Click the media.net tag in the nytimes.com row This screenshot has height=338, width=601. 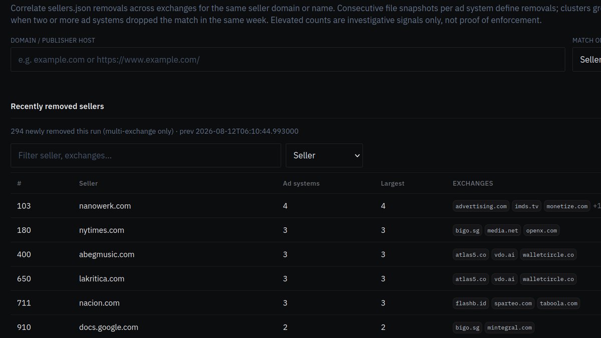click(x=503, y=230)
